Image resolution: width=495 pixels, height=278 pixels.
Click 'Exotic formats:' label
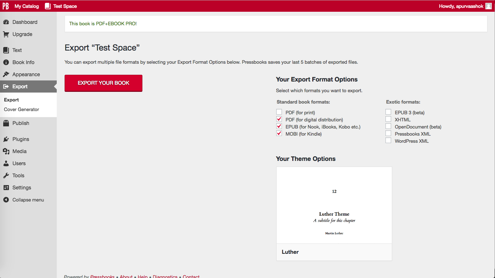point(403,102)
